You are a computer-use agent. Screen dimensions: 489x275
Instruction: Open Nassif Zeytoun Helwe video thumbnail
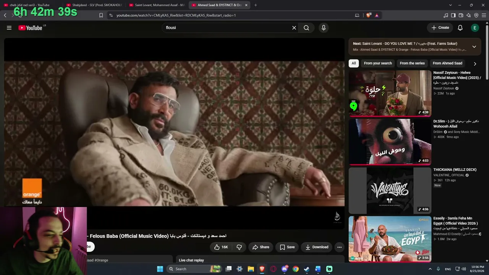(390, 93)
